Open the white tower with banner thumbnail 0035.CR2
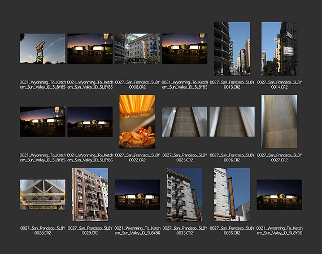Viewport: 322px width, 254px height. pos(232,195)
